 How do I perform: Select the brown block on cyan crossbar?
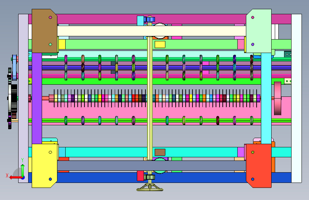click(160, 152)
